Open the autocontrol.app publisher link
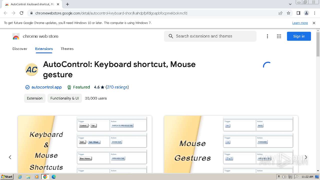This screenshot has width=320, height=180. point(46,87)
